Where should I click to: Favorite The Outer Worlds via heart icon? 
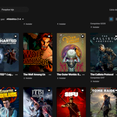pyautogui.click(x=82, y=36)
